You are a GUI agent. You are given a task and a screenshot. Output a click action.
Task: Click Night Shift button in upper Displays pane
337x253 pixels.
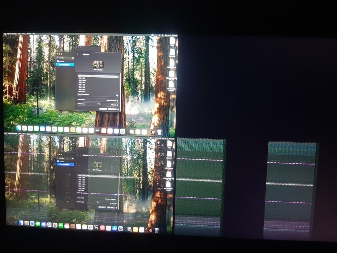pyautogui.click(x=113, y=109)
